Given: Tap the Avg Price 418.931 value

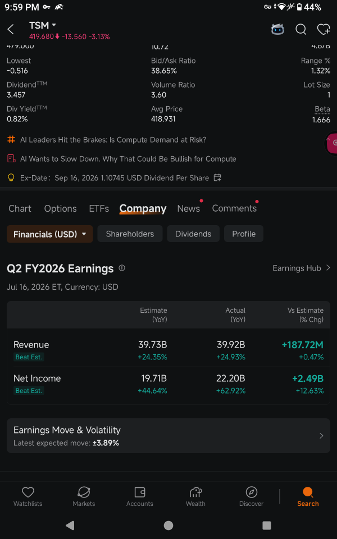Looking at the screenshot, I should pyautogui.click(x=163, y=119).
